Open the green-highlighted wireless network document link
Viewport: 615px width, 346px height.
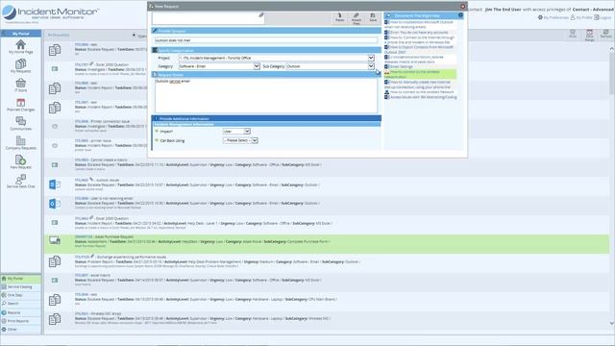(420, 74)
